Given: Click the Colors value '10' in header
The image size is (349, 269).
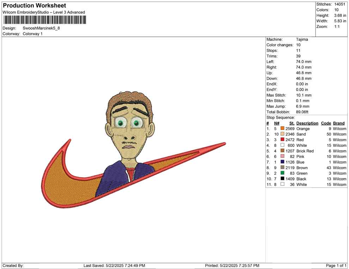Looking at the screenshot, I should pyautogui.click(x=336, y=10).
